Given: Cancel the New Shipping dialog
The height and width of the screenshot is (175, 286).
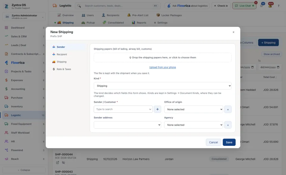Looking at the screenshot, I should pos(213,142).
